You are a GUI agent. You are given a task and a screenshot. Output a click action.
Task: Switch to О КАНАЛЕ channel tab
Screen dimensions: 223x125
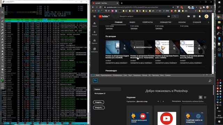click(197, 22)
